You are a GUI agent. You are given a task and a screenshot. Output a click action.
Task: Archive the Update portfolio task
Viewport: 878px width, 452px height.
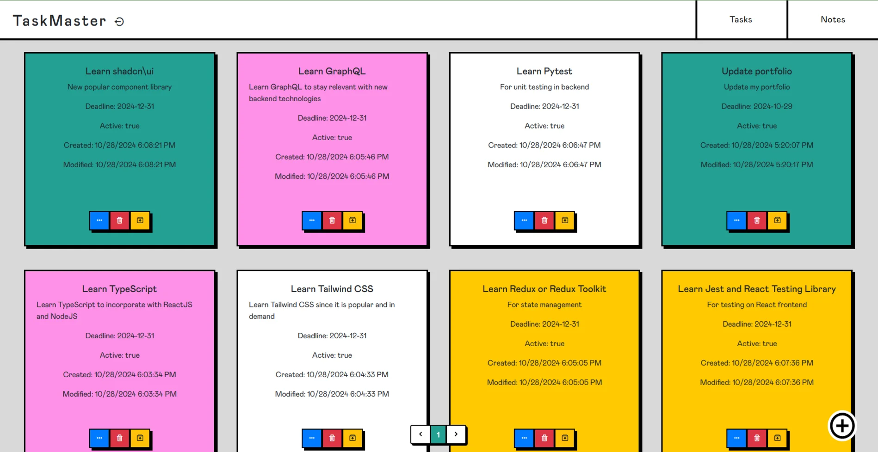(x=777, y=220)
